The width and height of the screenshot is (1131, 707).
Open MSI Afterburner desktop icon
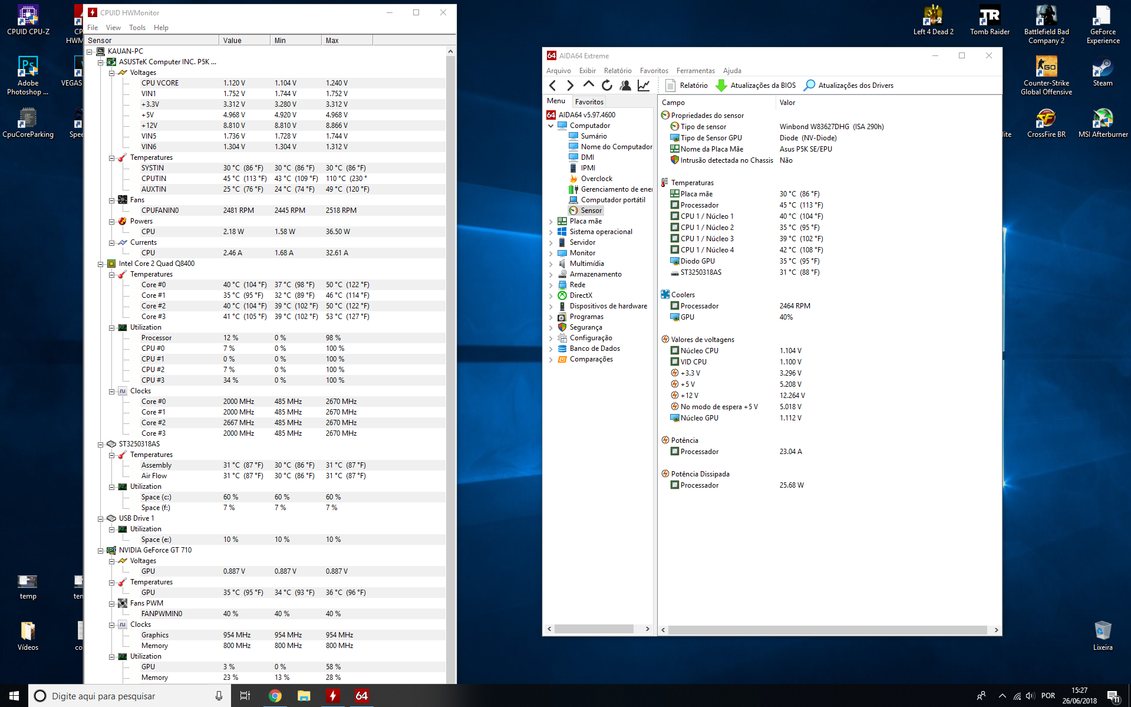click(x=1103, y=123)
